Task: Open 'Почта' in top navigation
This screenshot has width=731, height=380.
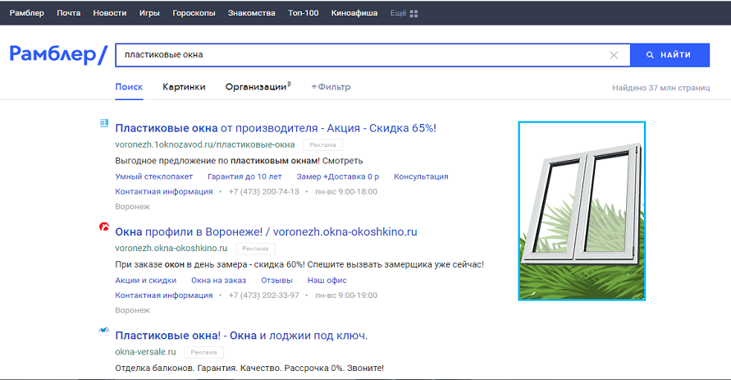Action: 68,13
